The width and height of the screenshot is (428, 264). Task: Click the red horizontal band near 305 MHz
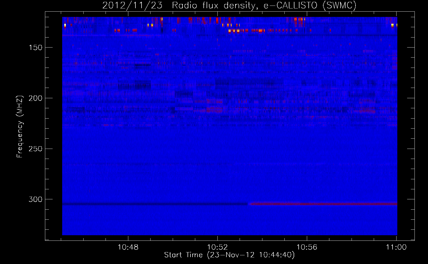click(x=323, y=204)
